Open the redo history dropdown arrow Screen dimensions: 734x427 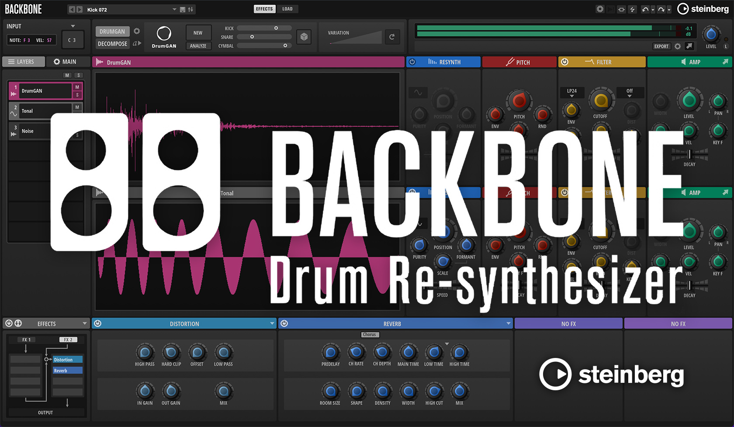(x=669, y=10)
